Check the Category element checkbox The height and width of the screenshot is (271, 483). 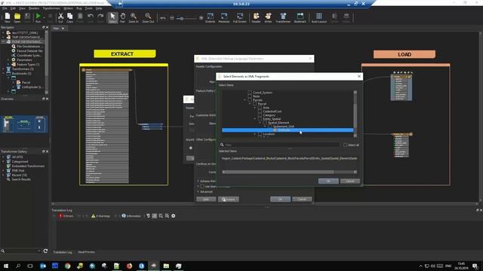coord(260,115)
